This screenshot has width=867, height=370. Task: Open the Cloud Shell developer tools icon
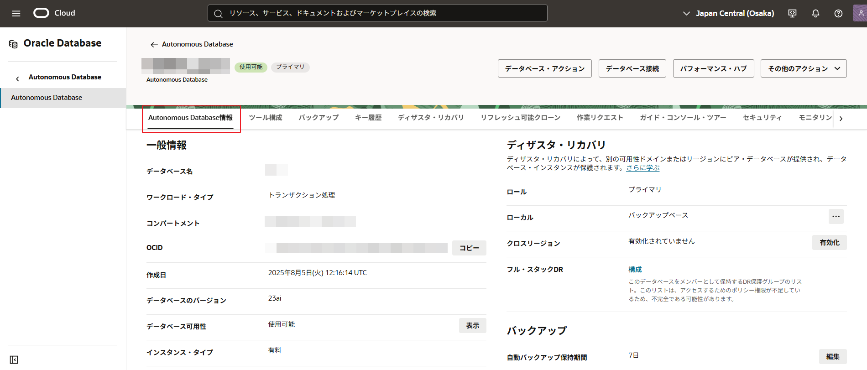pyautogui.click(x=793, y=13)
